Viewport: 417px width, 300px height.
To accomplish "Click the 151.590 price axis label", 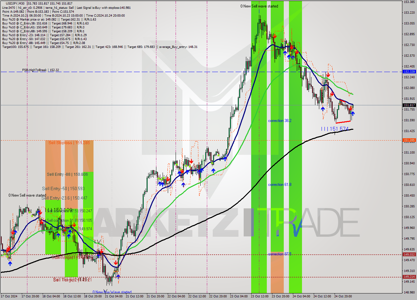I will pyautogui.click(x=409, y=120).
